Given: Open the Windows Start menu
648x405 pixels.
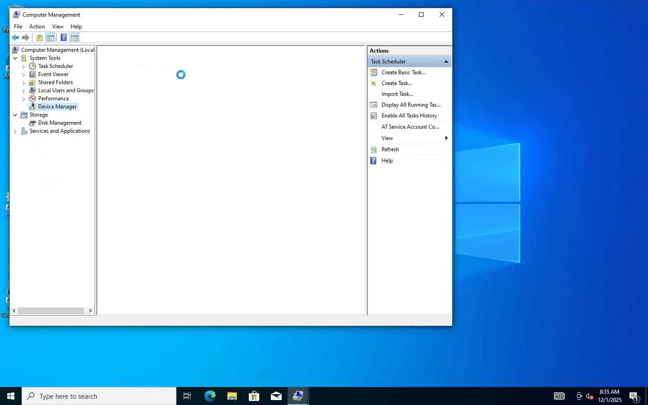Looking at the screenshot, I should coord(11,396).
